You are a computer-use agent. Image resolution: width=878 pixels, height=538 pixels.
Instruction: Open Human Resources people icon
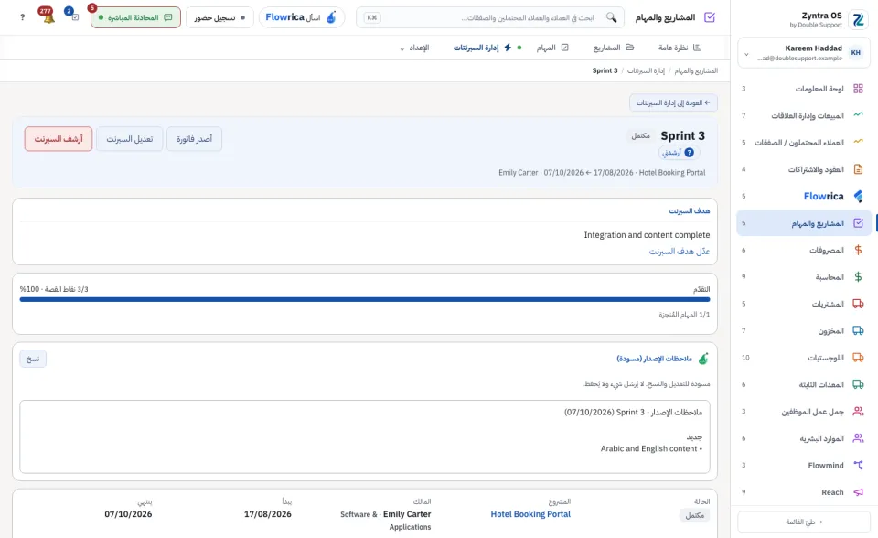(x=858, y=438)
